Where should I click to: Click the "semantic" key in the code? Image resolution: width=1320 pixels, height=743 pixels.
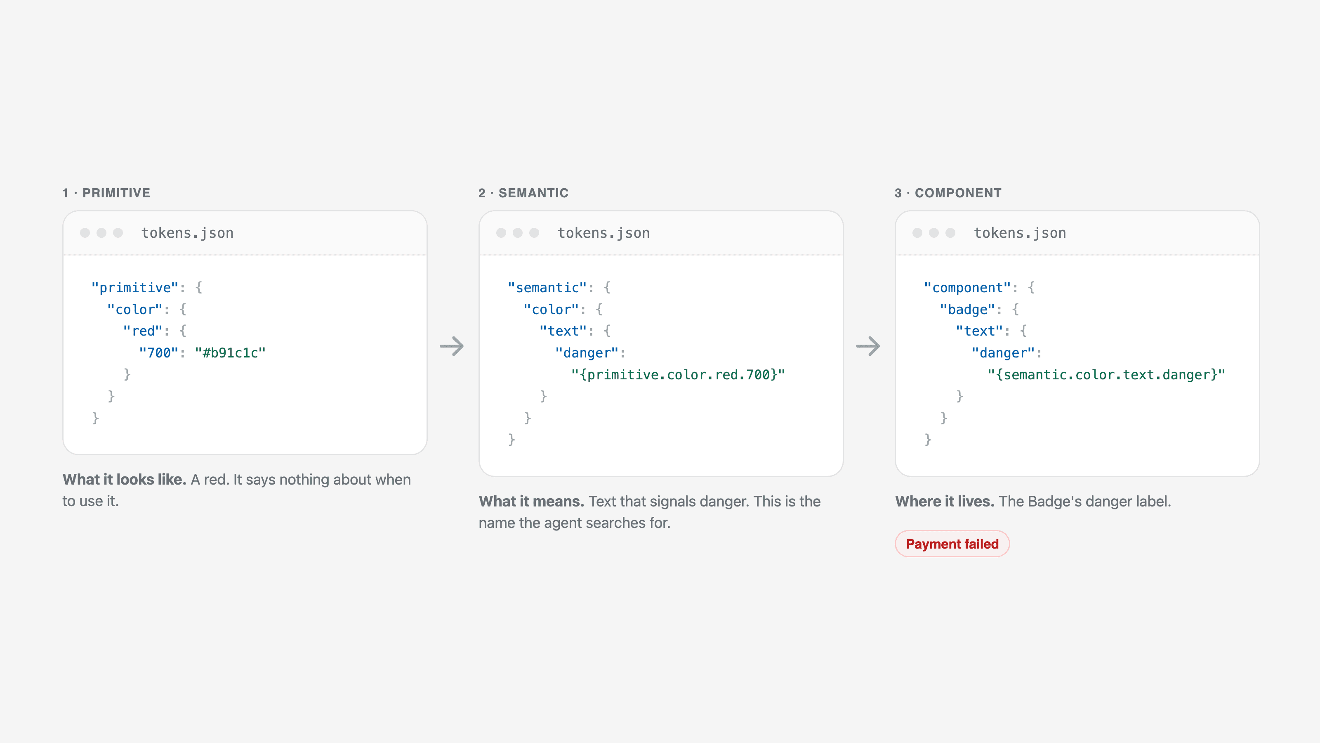tap(547, 288)
